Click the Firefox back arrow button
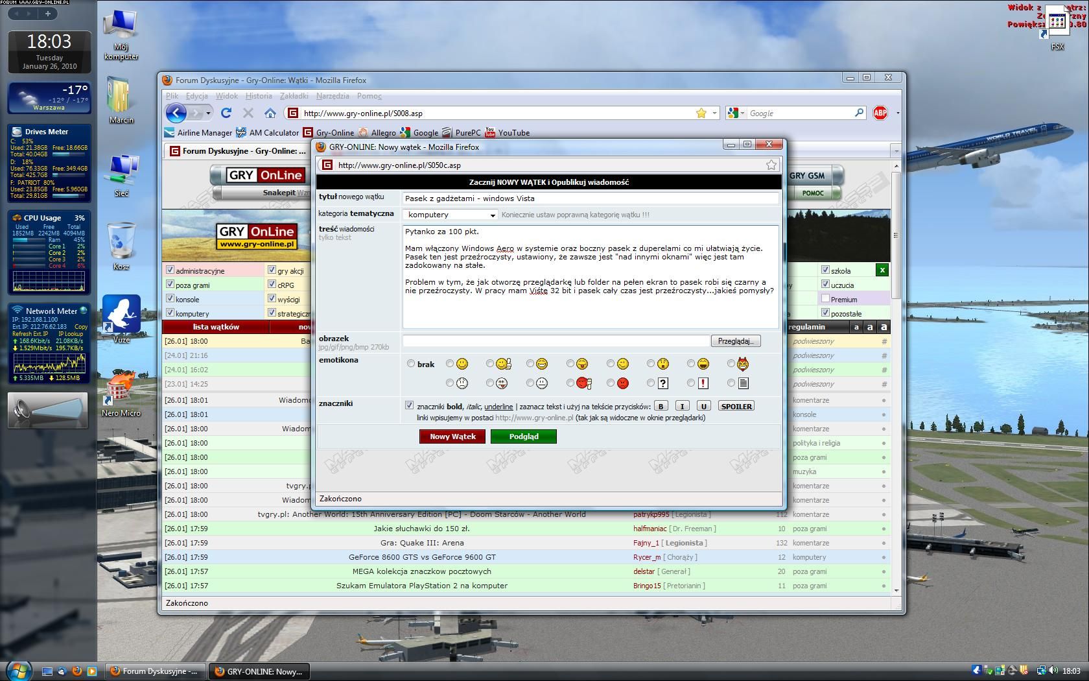1089x681 pixels. pyautogui.click(x=176, y=113)
